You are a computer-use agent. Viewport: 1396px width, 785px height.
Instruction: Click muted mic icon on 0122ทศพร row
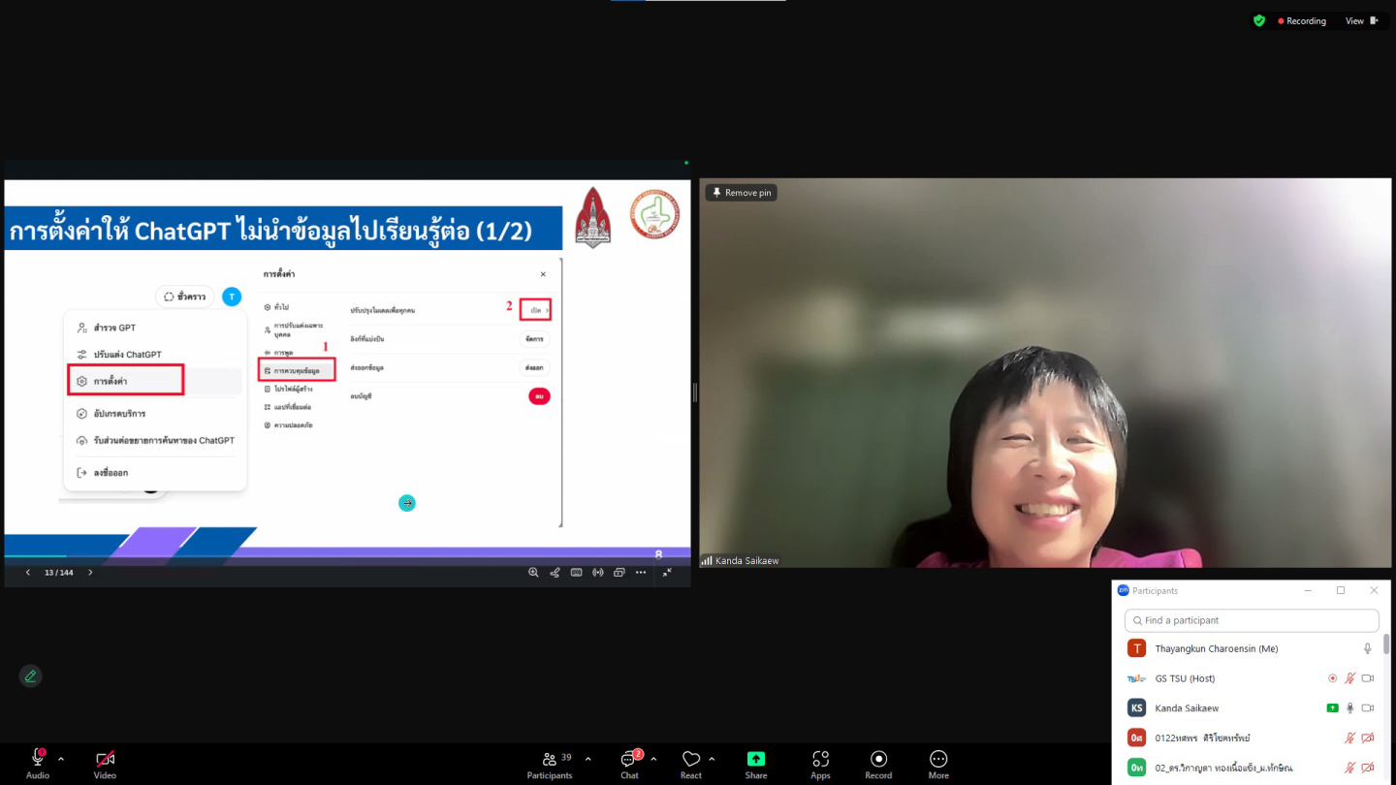pyautogui.click(x=1349, y=738)
